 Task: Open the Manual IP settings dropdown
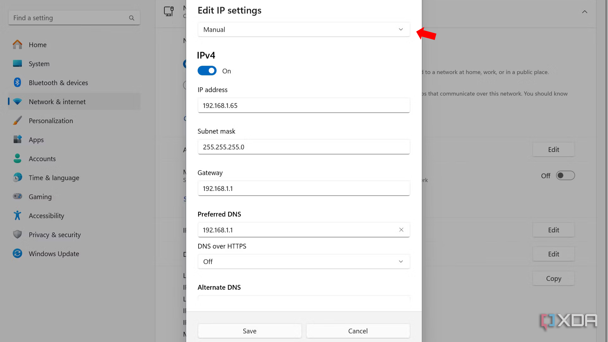click(x=304, y=29)
